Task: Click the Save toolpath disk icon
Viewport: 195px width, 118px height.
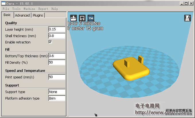Action: tap(82, 18)
